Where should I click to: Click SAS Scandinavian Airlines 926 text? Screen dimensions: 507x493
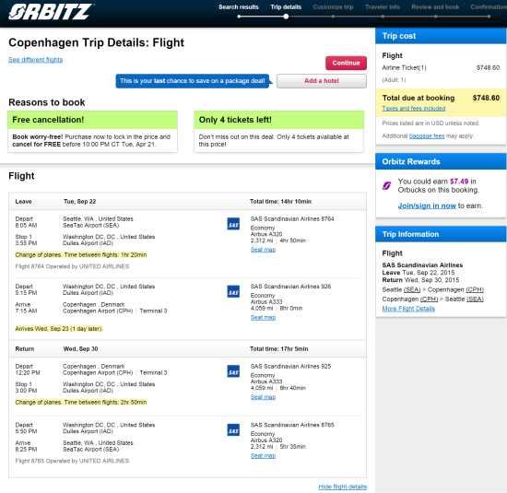pyautogui.click(x=290, y=287)
